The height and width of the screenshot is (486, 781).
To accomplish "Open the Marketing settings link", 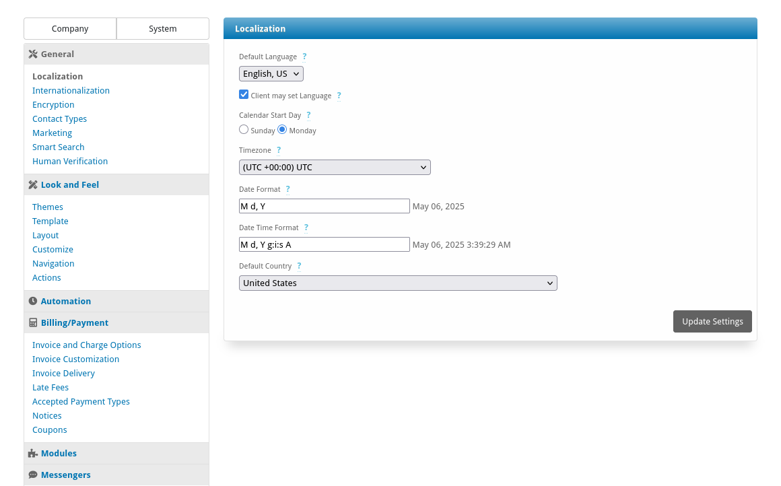I will pos(53,133).
